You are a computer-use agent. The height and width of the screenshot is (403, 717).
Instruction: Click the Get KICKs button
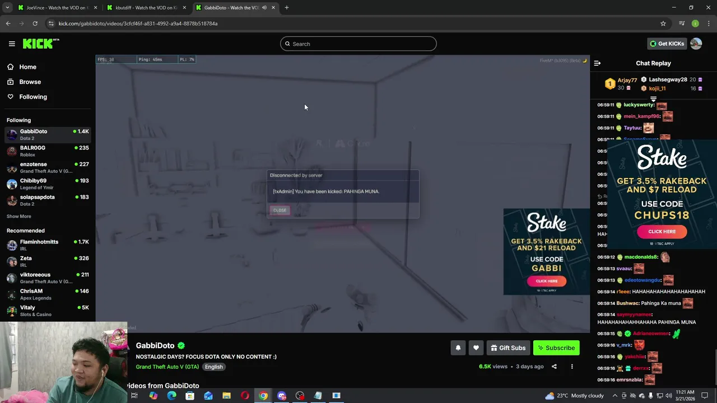click(667, 44)
